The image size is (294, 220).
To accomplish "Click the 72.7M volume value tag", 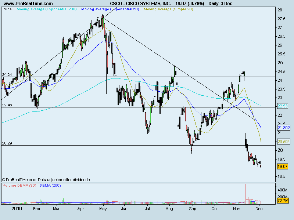I will [x=283, y=201].
